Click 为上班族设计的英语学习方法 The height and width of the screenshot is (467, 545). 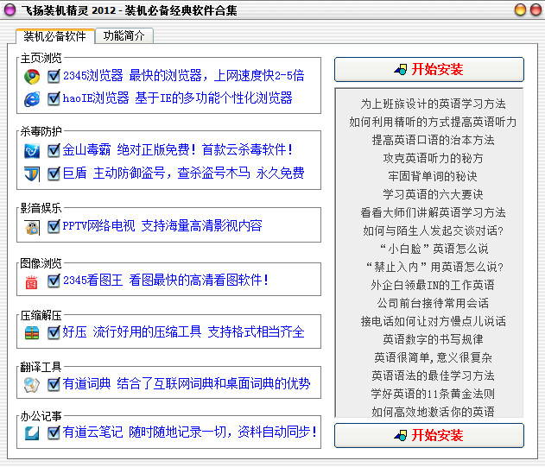click(433, 104)
